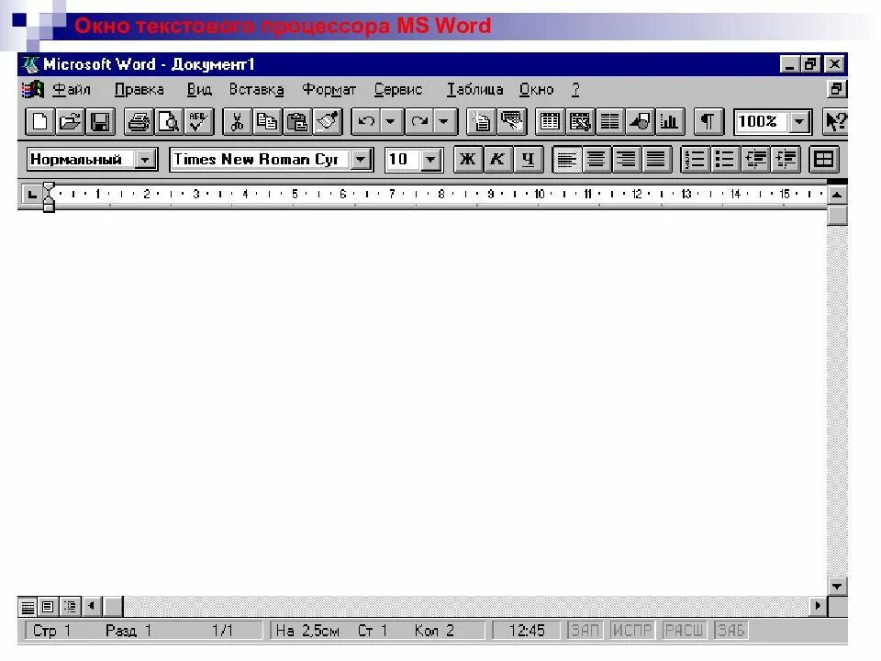
Task: Toggle underline Ч formatting
Action: [x=528, y=160]
